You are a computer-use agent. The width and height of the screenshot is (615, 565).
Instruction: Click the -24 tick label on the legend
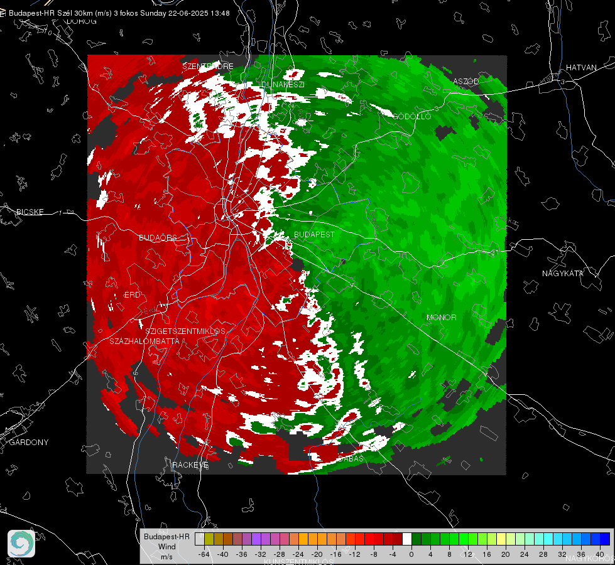[298, 554]
